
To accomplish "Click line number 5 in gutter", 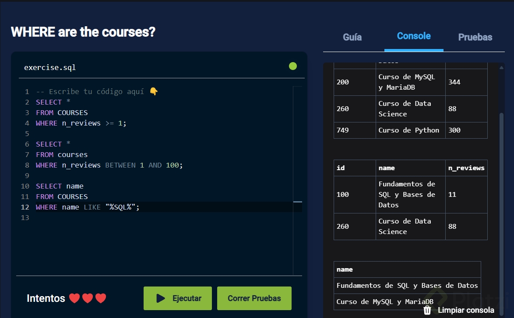I will point(27,133).
